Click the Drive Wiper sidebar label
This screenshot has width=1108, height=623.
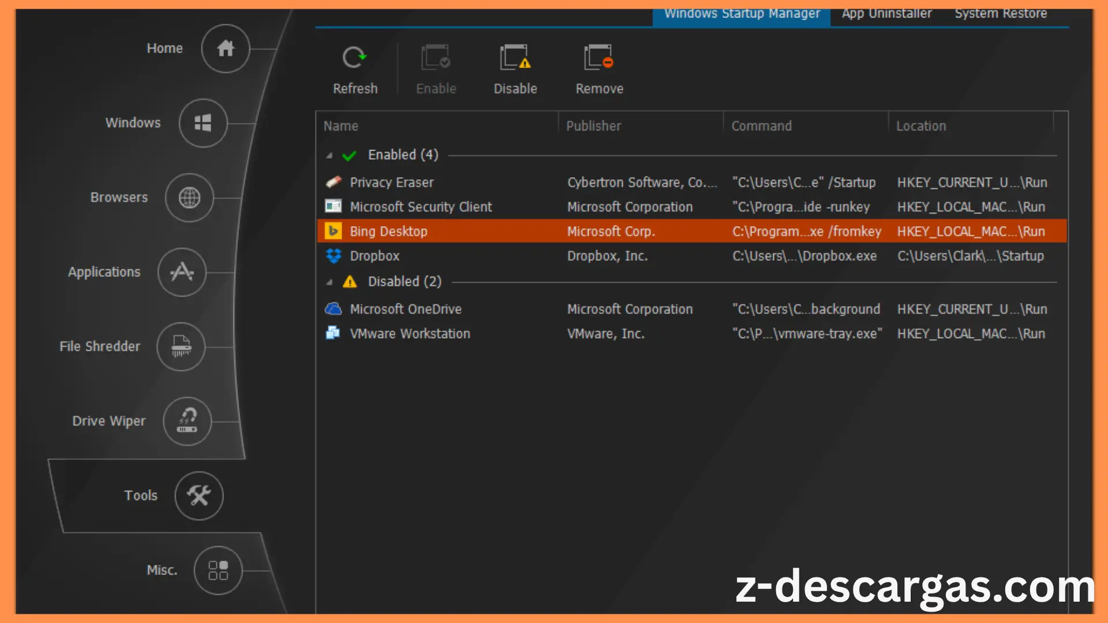pos(108,421)
